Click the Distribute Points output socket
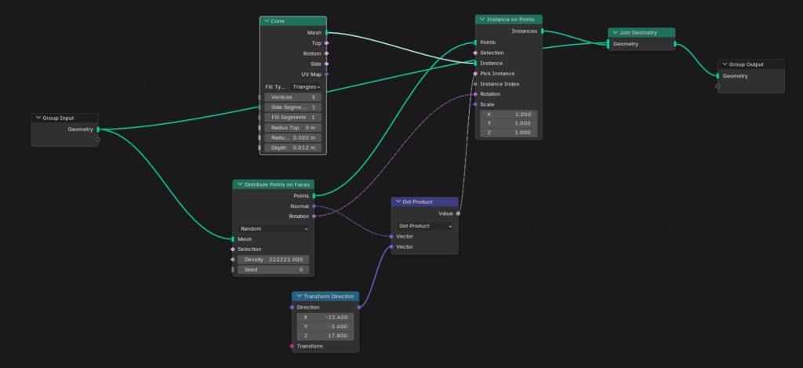The image size is (803, 368). pos(314,196)
